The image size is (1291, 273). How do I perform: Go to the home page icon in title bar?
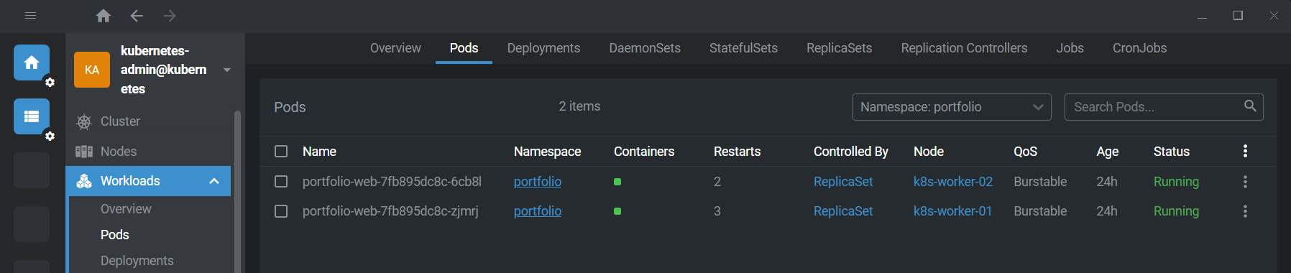[x=104, y=15]
